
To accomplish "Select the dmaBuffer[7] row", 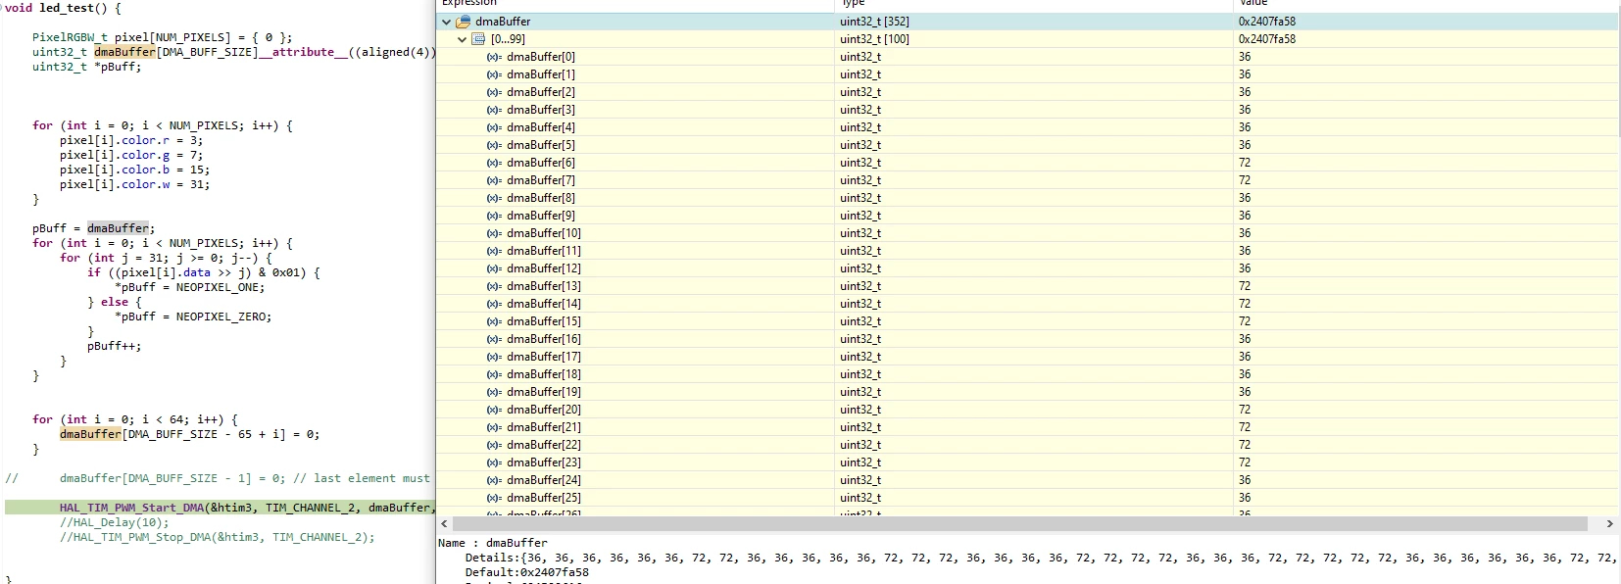I will point(1027,180).
